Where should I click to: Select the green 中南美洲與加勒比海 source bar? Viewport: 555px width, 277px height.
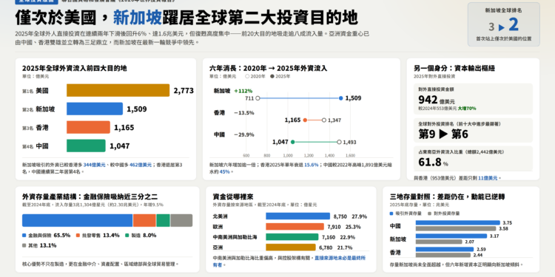pos(292,236)
